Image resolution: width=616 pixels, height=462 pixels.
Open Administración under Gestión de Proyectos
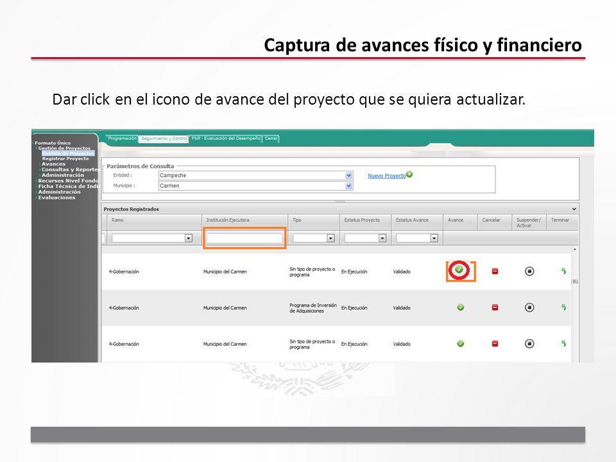(62, 175)
